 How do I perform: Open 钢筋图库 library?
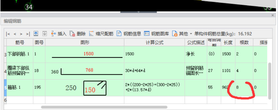click(x=157, y=34)
